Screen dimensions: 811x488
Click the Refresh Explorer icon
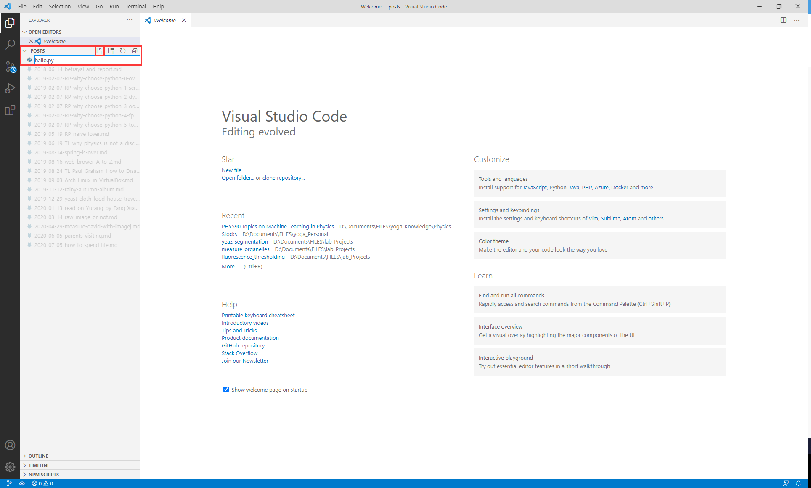tap(123, 51)
